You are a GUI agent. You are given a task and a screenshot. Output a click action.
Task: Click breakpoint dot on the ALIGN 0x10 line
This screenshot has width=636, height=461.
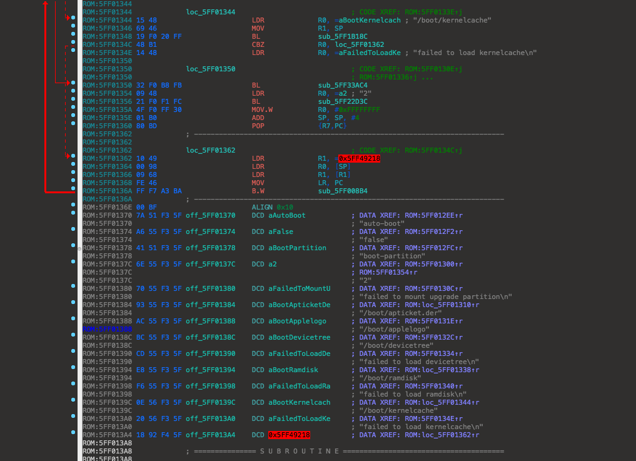pos(73,207)
